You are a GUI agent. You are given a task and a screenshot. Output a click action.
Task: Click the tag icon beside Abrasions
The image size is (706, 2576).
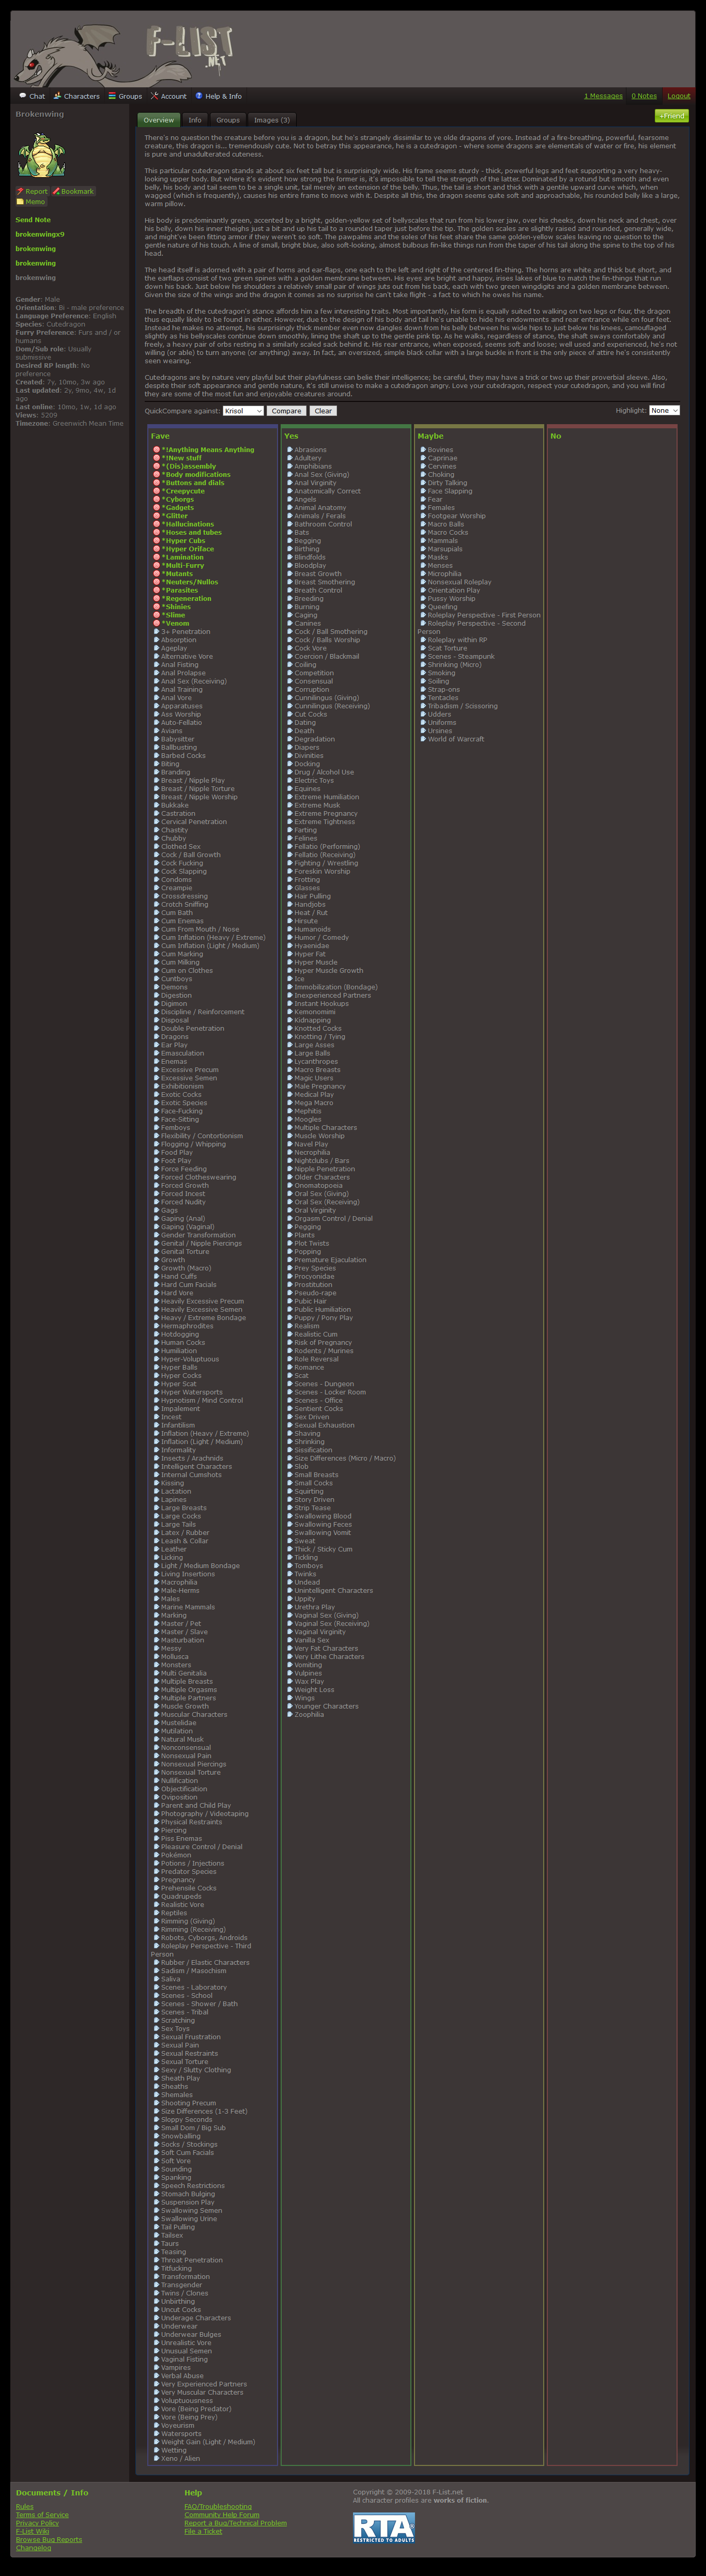click(290, 450)
